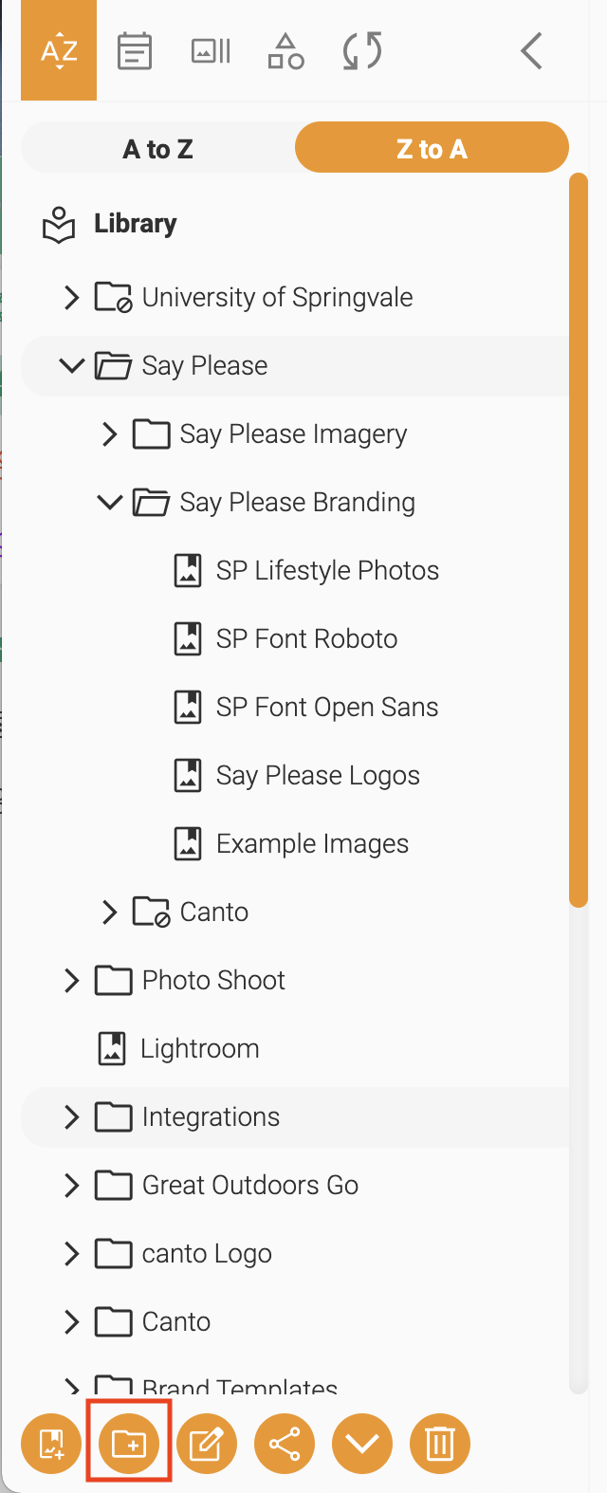
Task: Click the trash delete button
Action: tap(440, 1444)
